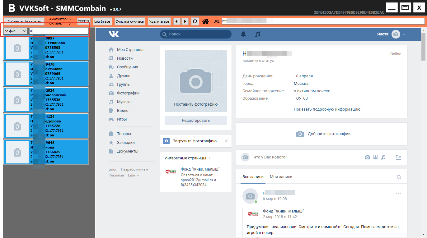Open 'Сообщения' in the left menu
427x238 pixels.
[x=127, y=67]
